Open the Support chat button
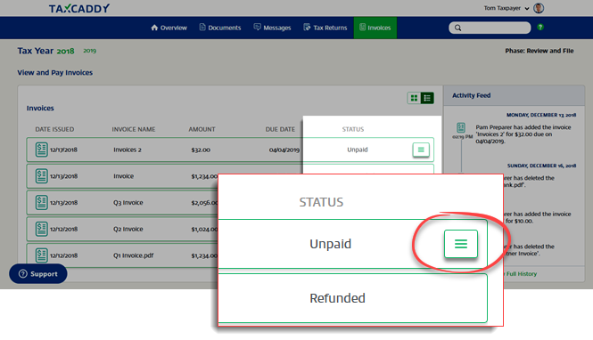 click(x=38, y=274)
